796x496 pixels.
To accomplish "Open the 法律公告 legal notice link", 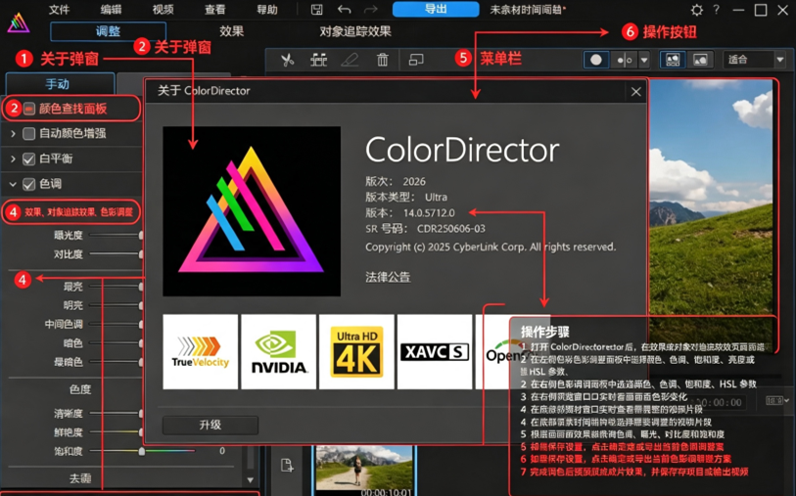I will pyautogui.click(x=388, y=277).
